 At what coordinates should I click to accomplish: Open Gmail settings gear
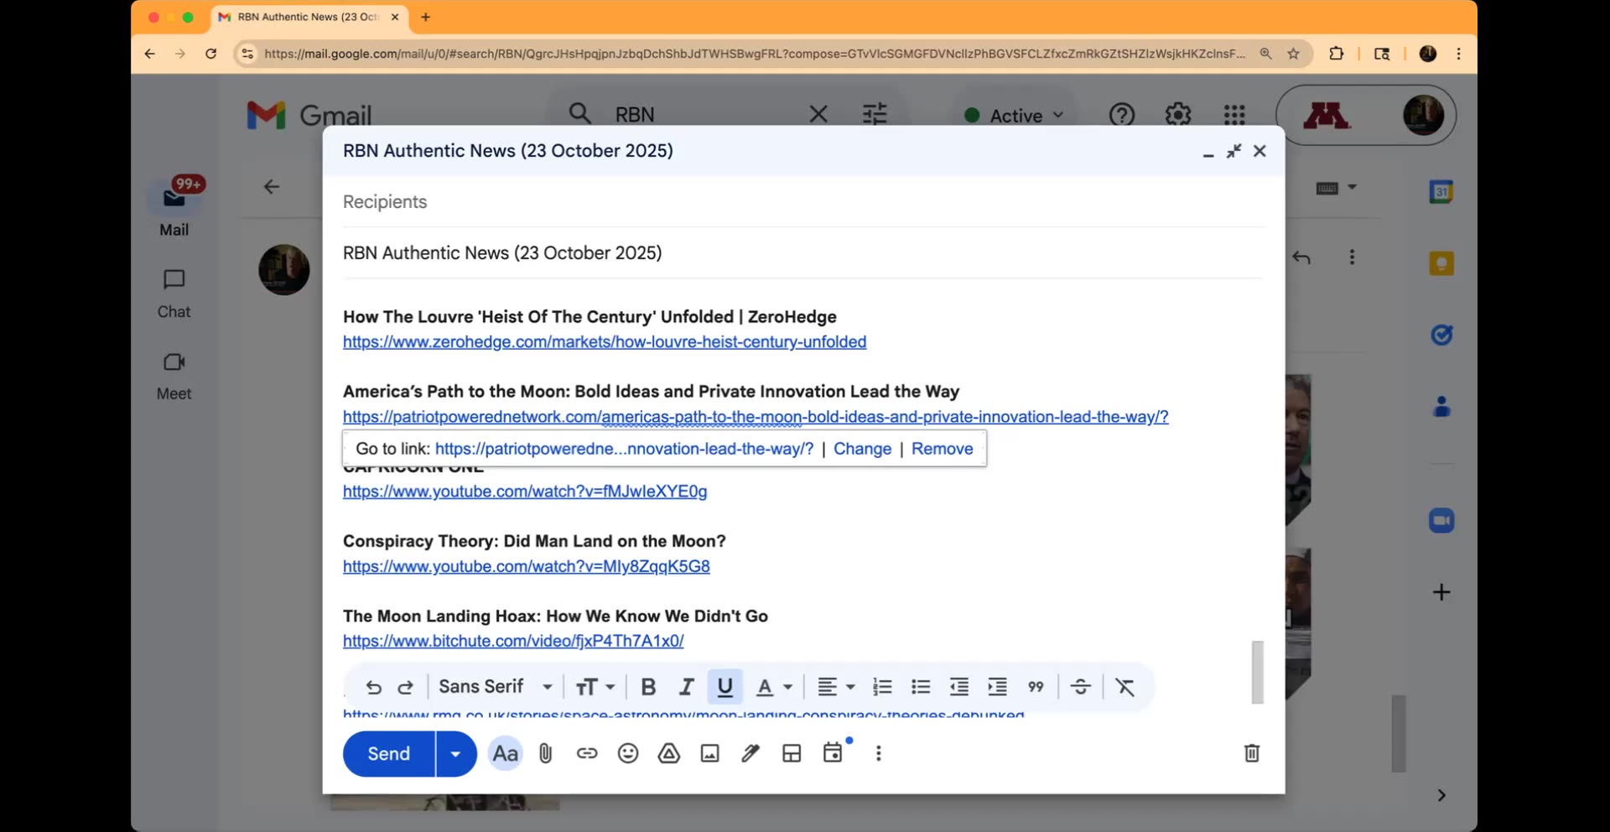(1178, 115)
